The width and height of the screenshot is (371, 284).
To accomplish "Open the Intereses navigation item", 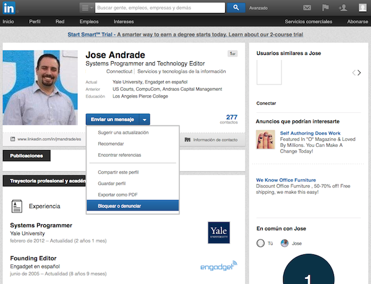I will 124,22.
